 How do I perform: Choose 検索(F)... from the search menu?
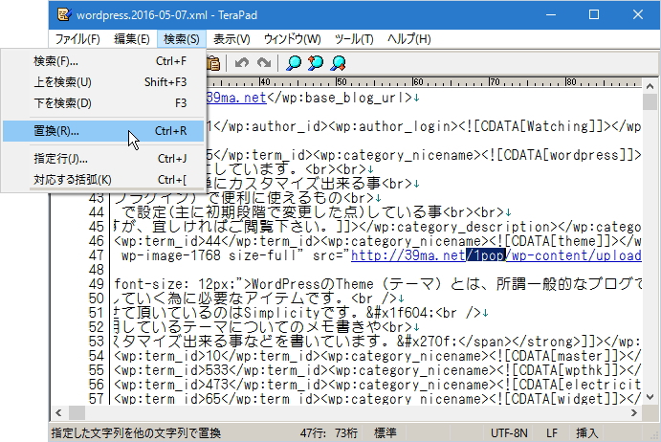click(103, 61)
